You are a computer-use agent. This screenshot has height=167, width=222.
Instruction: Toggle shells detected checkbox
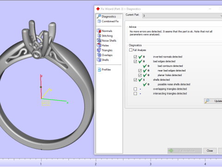[x=135, y=80]
